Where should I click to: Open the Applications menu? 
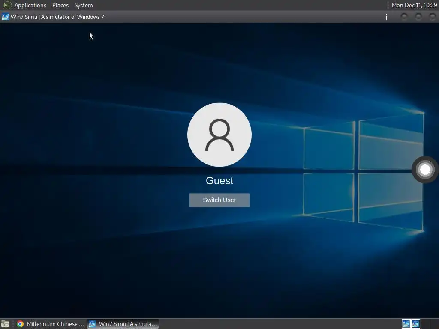coord(30,5)
